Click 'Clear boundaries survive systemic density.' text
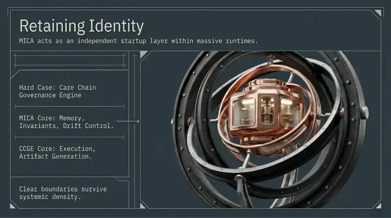Viewport: 391px width, 218px height. (x=63, y=193)
